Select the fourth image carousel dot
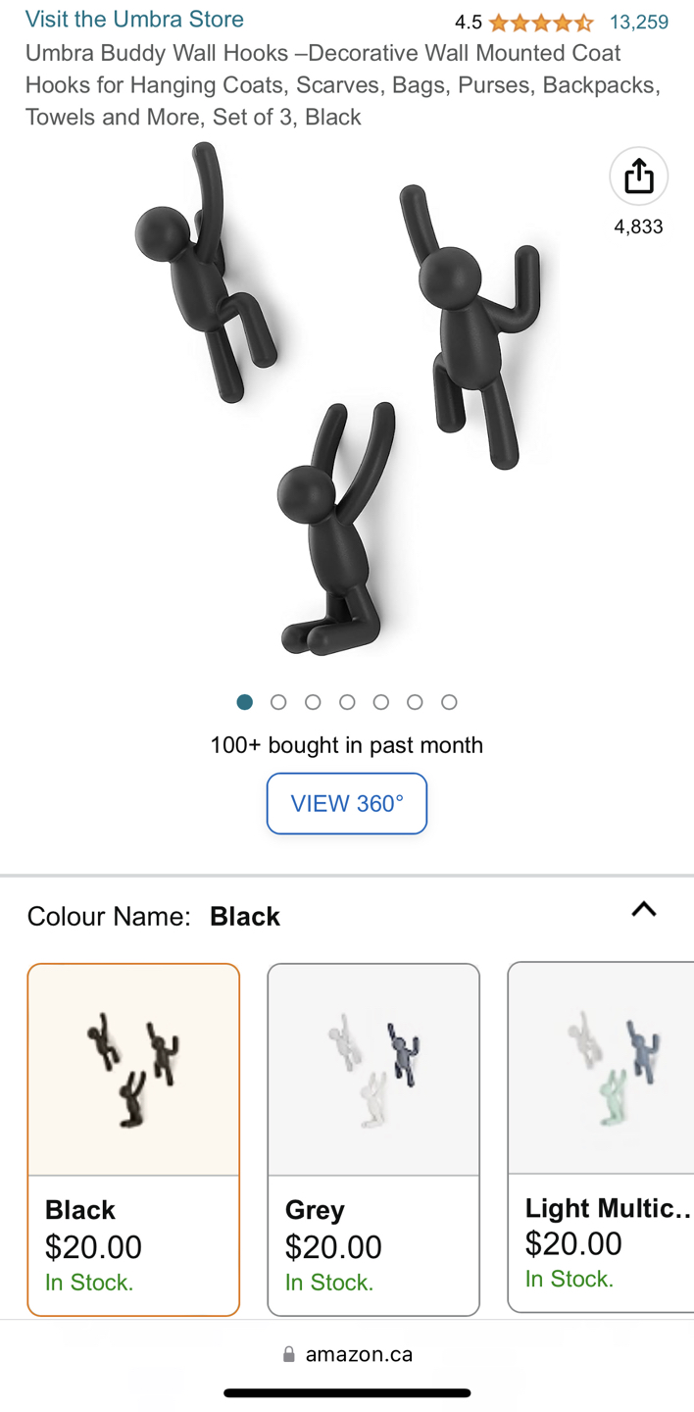The width and height of the screenshot is (694, 1412). click(347, 702)
